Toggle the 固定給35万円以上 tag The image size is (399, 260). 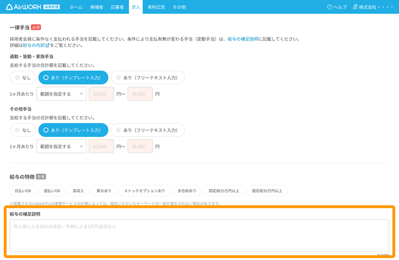point(267,191)
